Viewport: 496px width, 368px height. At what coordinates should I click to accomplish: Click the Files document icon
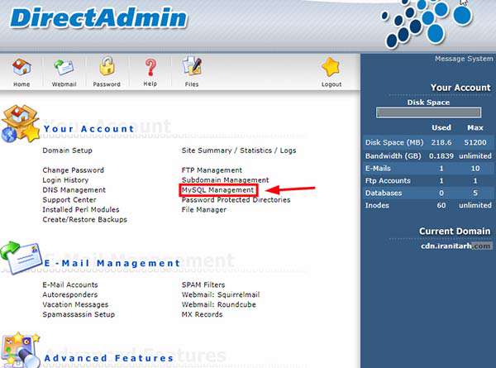point(192,66)
